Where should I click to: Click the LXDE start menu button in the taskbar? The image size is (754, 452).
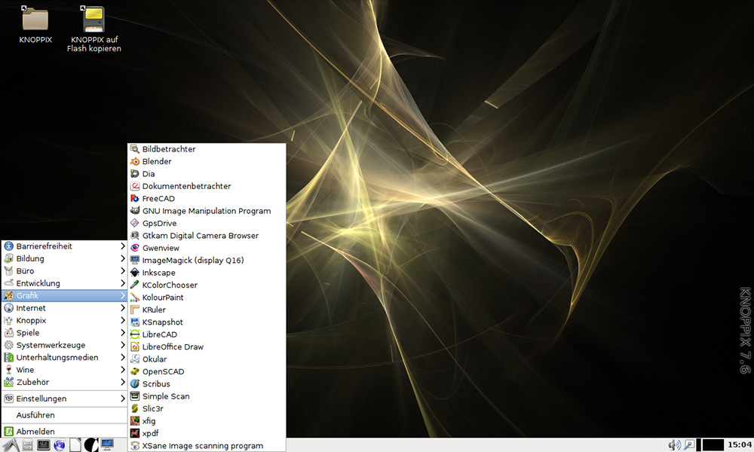[11, 444]
